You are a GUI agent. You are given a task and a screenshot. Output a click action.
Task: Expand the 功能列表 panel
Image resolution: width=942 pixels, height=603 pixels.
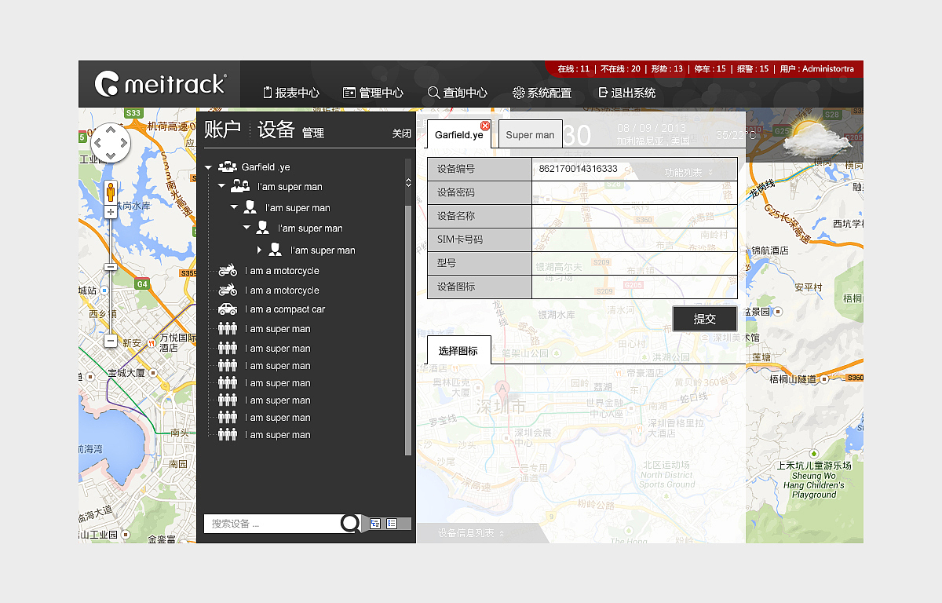pos(688,172)
